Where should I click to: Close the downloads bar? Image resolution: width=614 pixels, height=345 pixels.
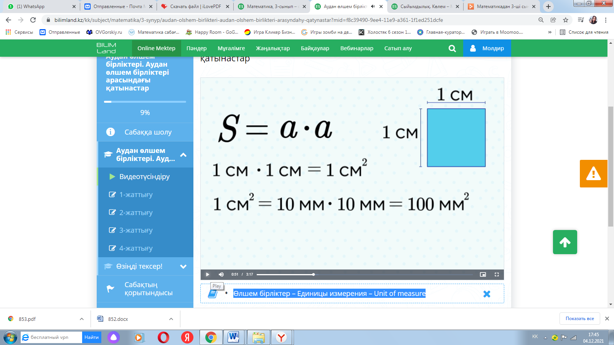click(607, 319)
